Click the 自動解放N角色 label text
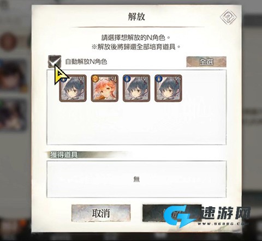The image size is (262, 241). [86, 62]
